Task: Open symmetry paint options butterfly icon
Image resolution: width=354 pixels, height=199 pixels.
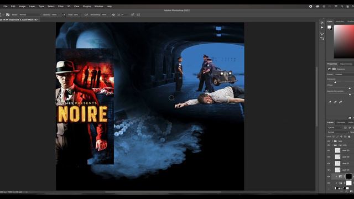Action: (x=138, y=15)
